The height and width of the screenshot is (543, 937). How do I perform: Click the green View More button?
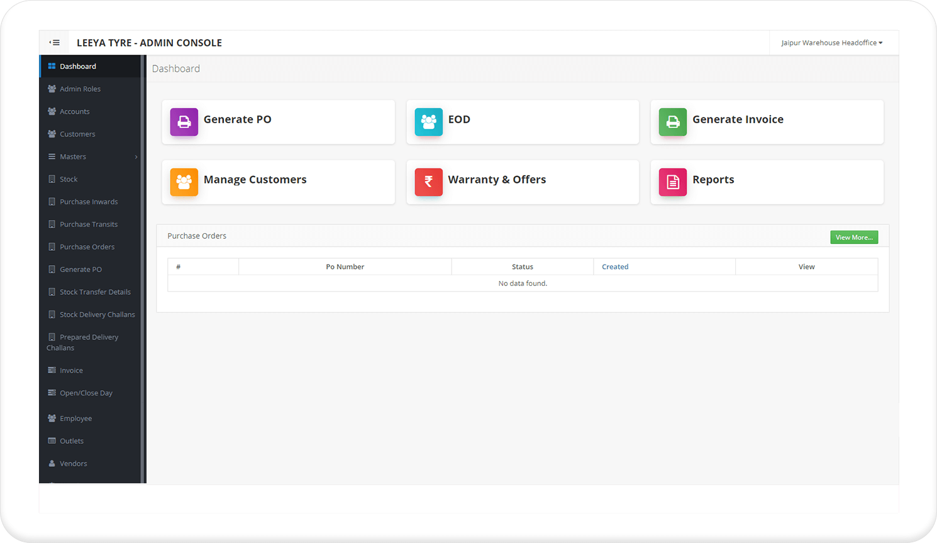click(854, 237)
